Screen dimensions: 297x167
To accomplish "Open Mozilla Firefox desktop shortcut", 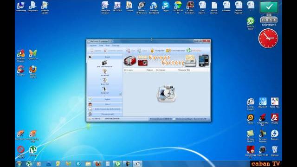I will [x=33, y=72].
